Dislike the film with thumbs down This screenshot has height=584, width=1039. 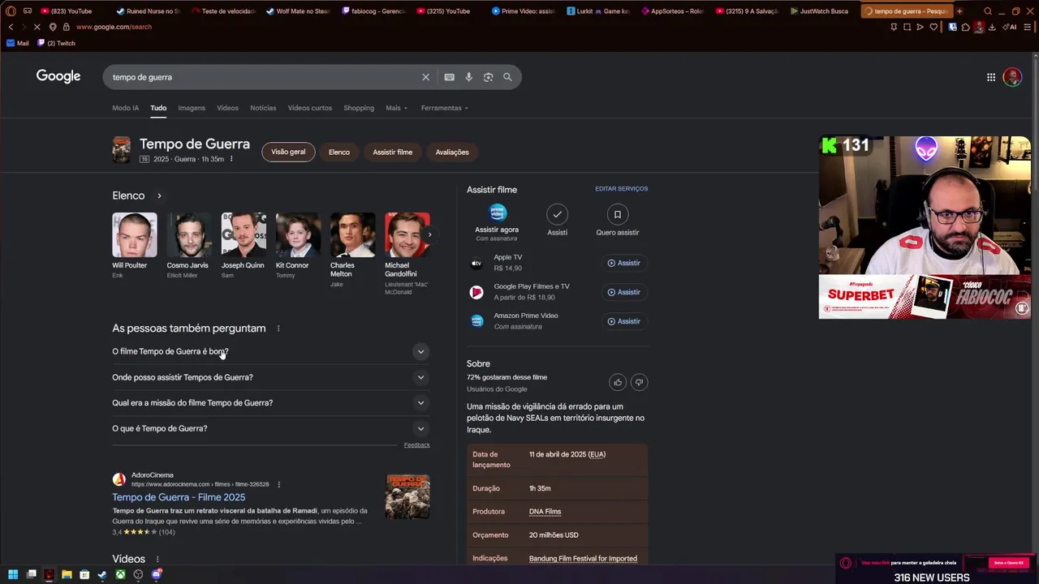(639, 382)
